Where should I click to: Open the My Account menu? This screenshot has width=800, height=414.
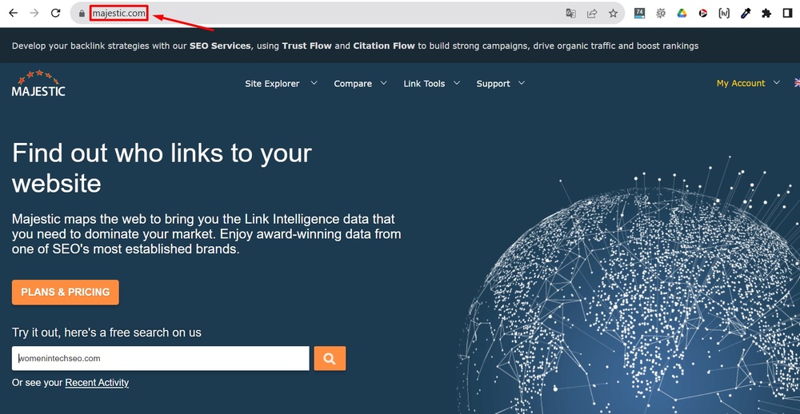click(x=741, y=83)
